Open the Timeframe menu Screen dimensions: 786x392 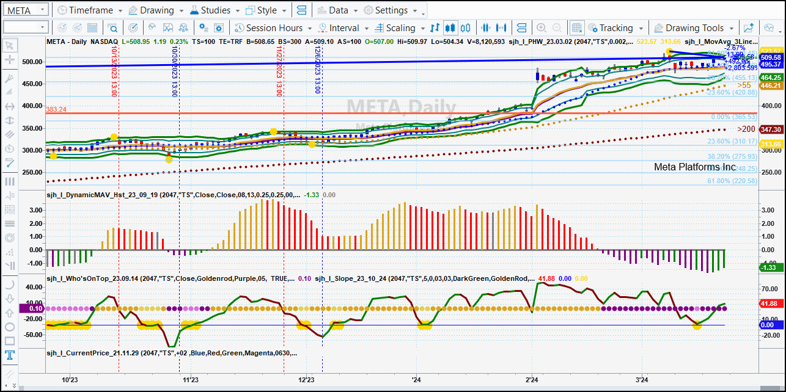coord(89,10)
